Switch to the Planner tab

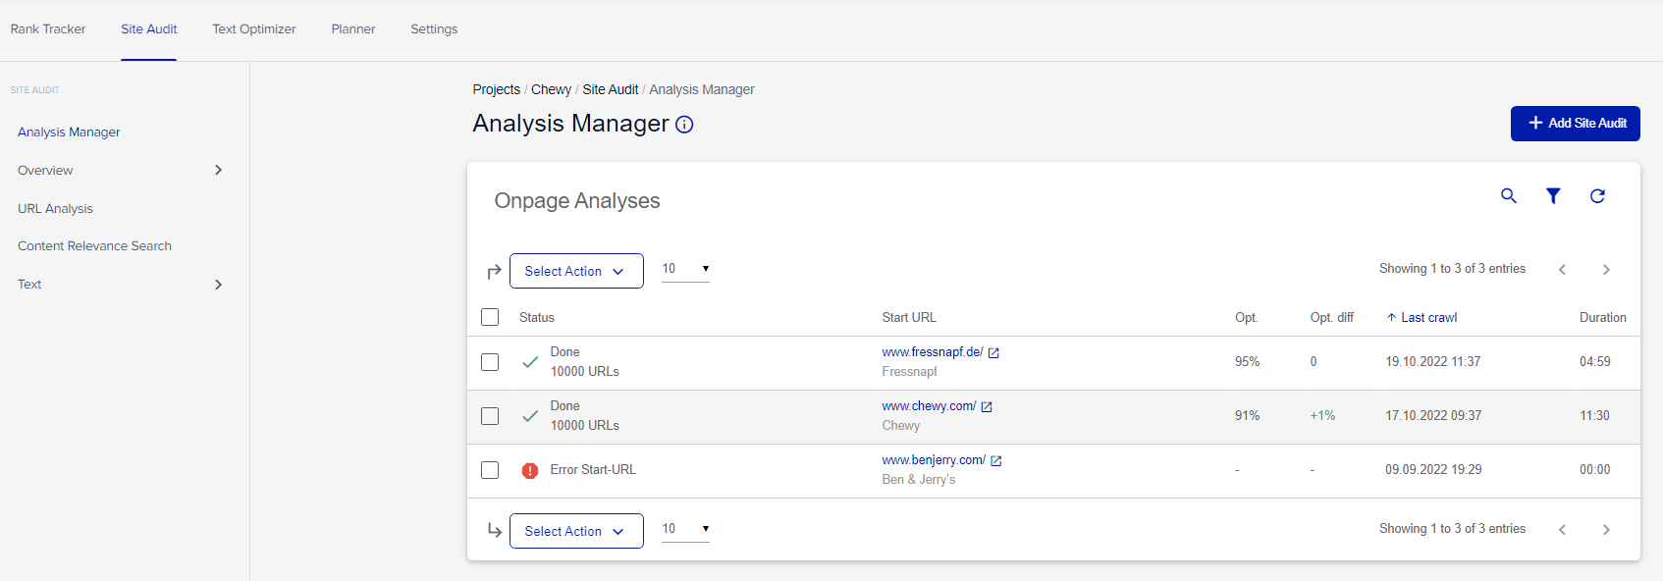pyautogui.click(x=353, y=29)
